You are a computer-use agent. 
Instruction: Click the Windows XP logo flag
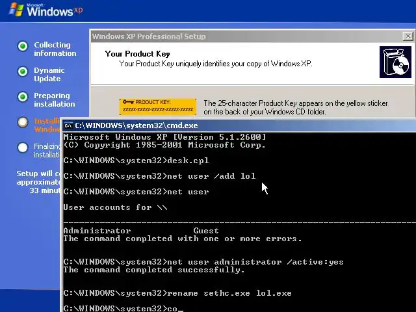[x=16, y=10]
